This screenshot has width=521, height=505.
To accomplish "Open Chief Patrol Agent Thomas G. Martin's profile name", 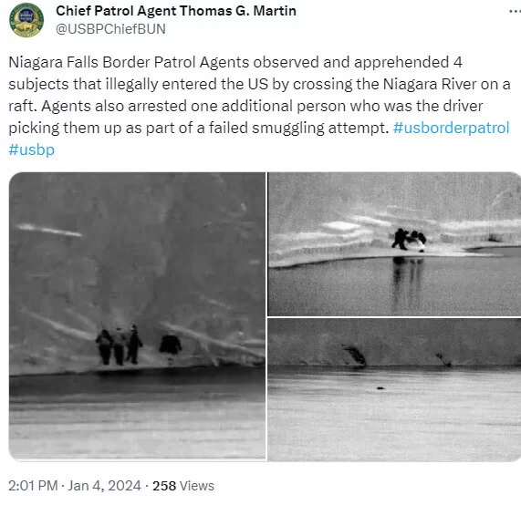I will pyautogui.click(x=176, y=11).
